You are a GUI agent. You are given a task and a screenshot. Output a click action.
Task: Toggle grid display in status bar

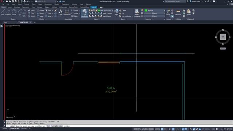(x=162, y=129)
